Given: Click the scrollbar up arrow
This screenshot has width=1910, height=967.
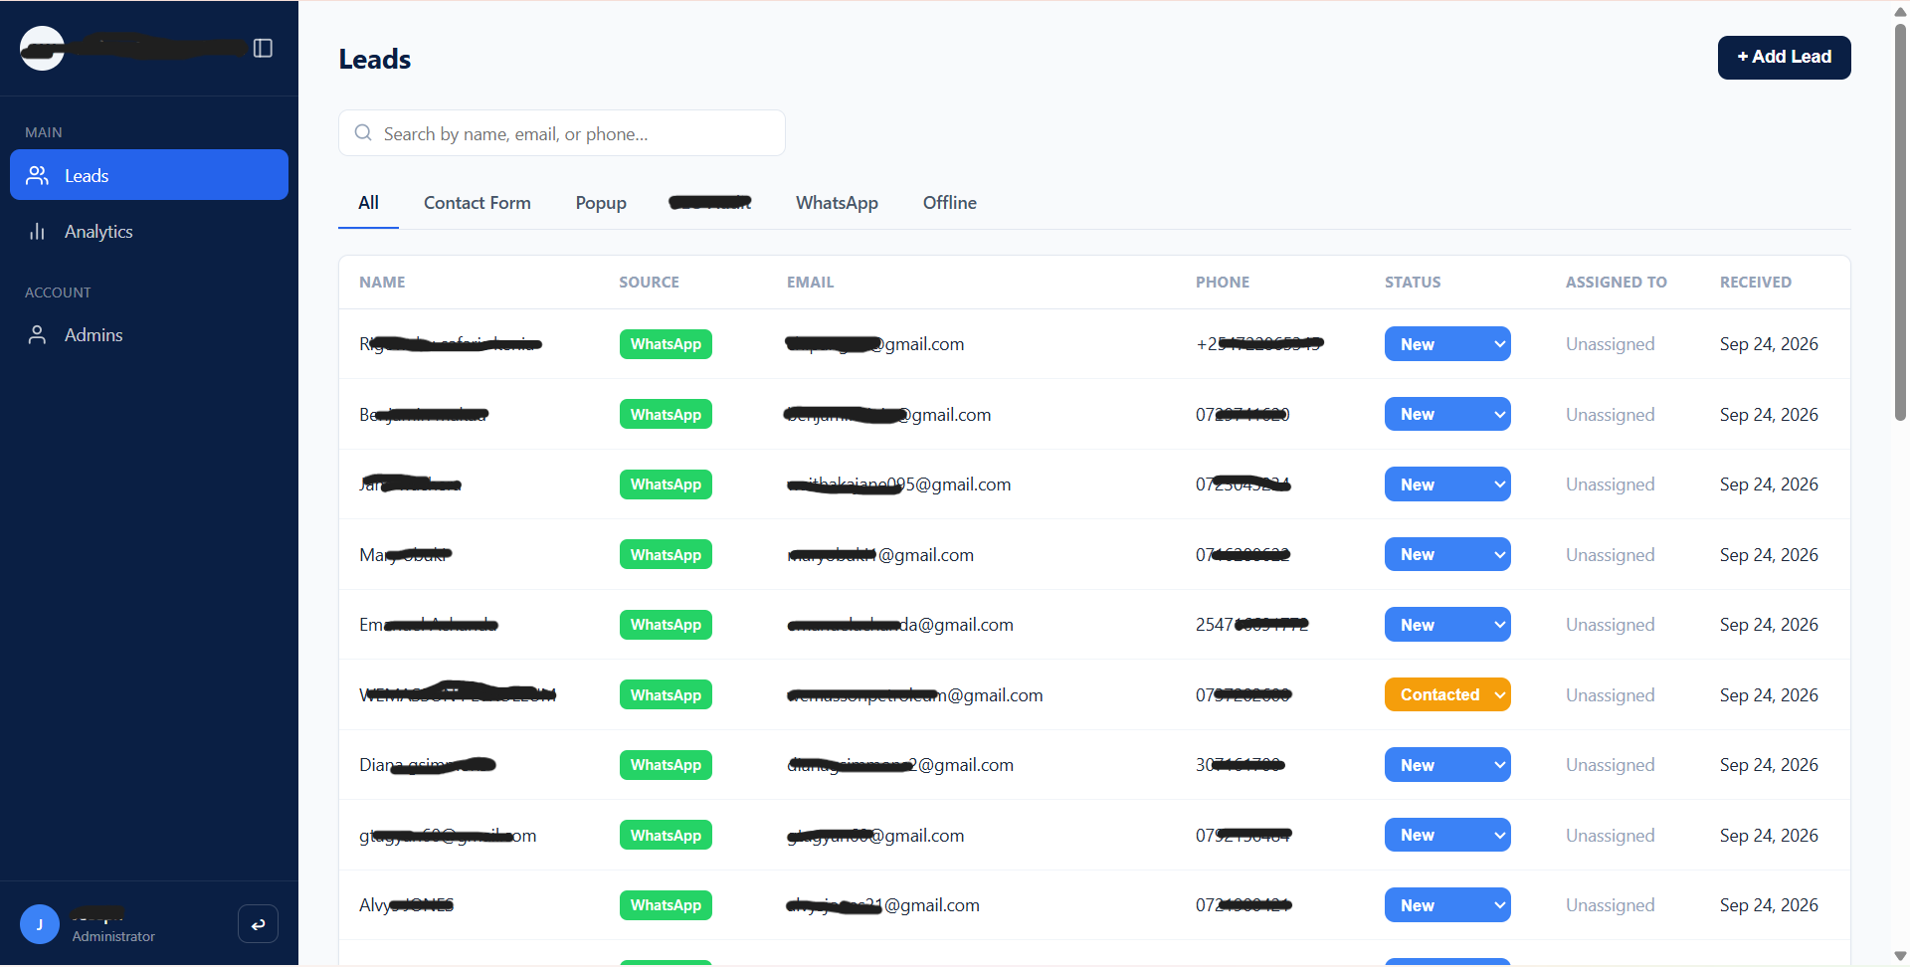Looking at the screenshot, I should (1900, 12).
